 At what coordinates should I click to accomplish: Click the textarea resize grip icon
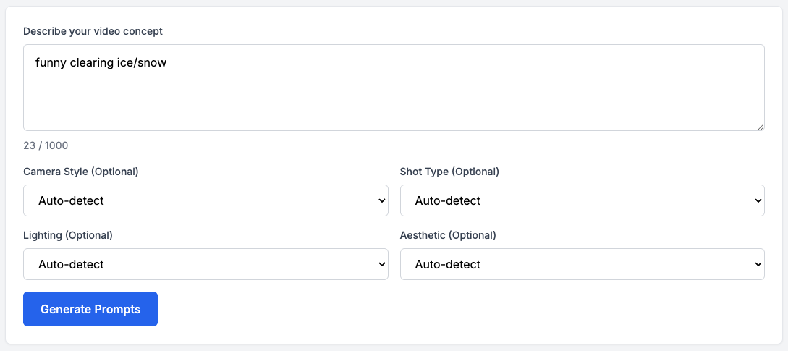[x=761, y=127]
